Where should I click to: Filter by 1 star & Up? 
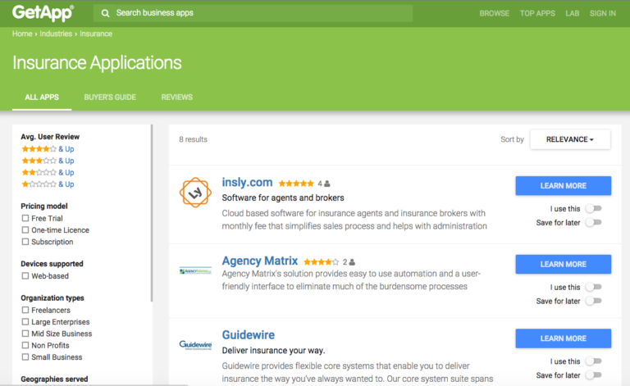pos(48,184)
